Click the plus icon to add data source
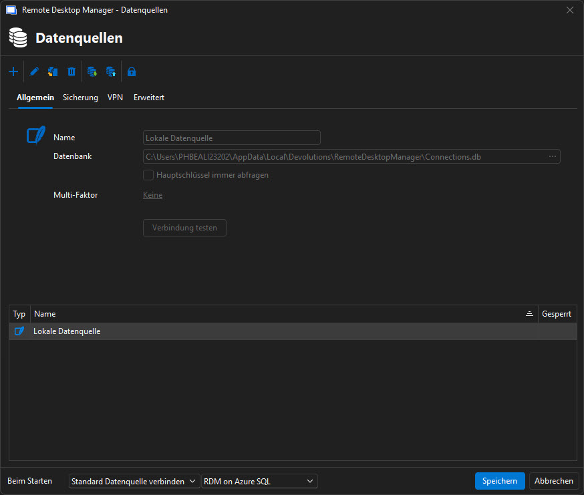Image resolution: width=584 pixels, height=495 pixels. point(13,71)
